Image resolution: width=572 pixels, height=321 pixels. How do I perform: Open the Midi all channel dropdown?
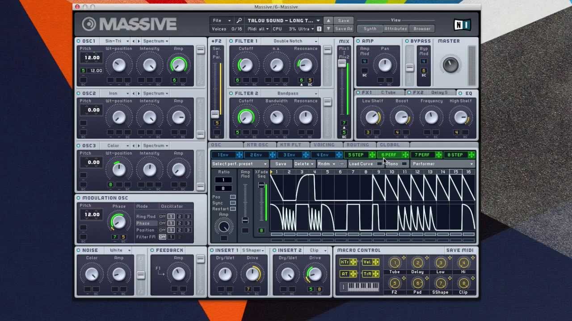(x=258, y=29)
